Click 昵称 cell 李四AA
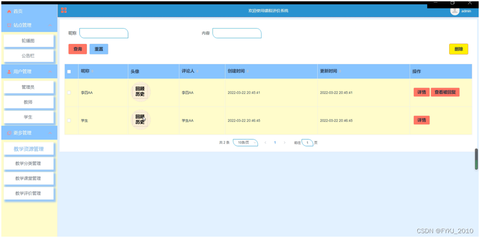 (86, 93)
